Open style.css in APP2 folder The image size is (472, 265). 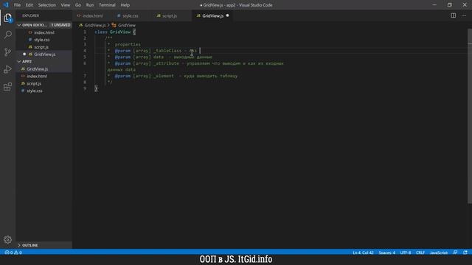(x=44, y=91)
